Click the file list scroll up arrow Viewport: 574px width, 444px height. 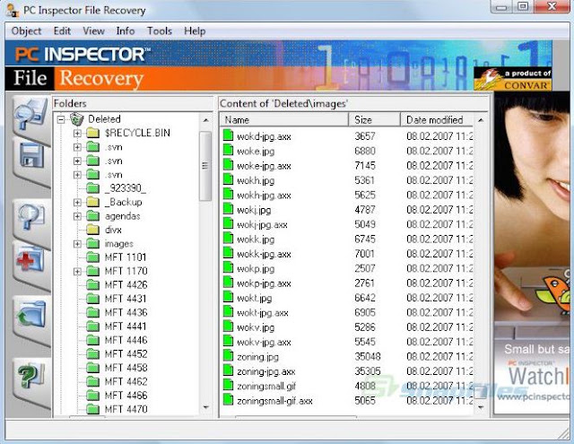pyautogui.click(x=481, y=120)
